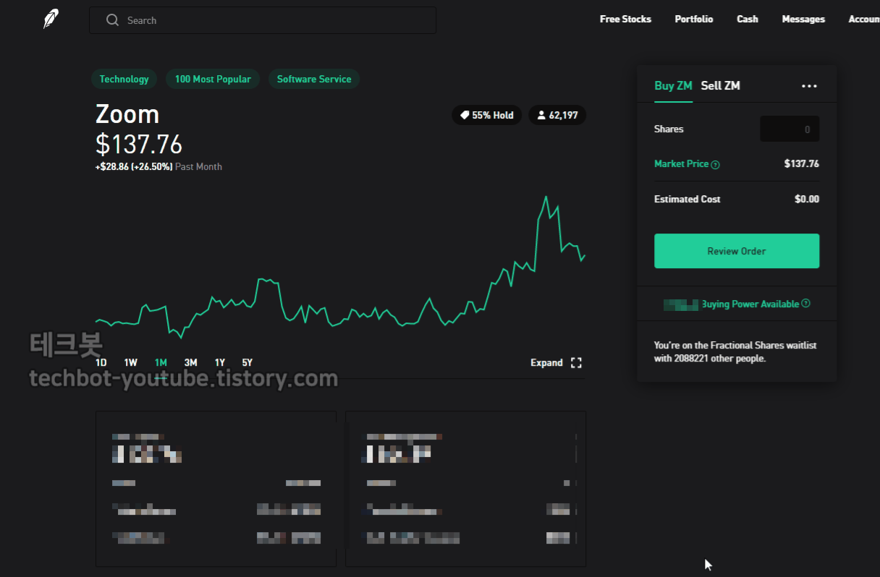
Task: Open the order options three-dot menu
Action: pos(809,86)
